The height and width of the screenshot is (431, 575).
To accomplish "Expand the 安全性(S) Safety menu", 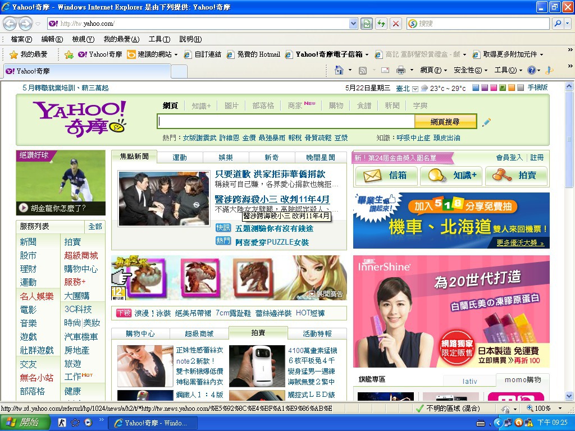I will pyautogui.click(x=471, y=70).
